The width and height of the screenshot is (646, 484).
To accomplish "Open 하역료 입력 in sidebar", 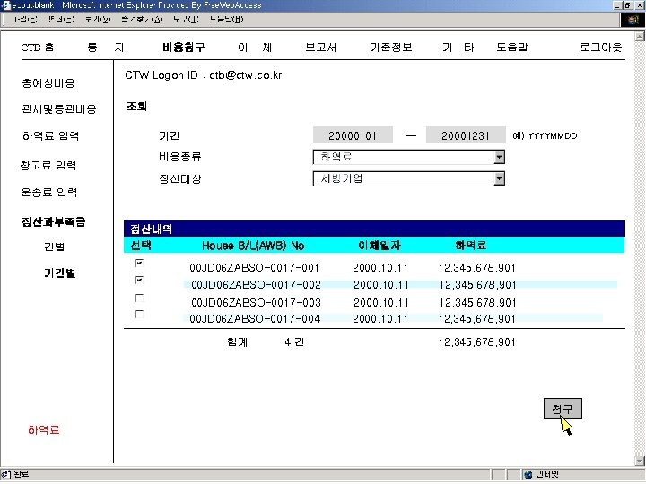I will pos(50,136).
